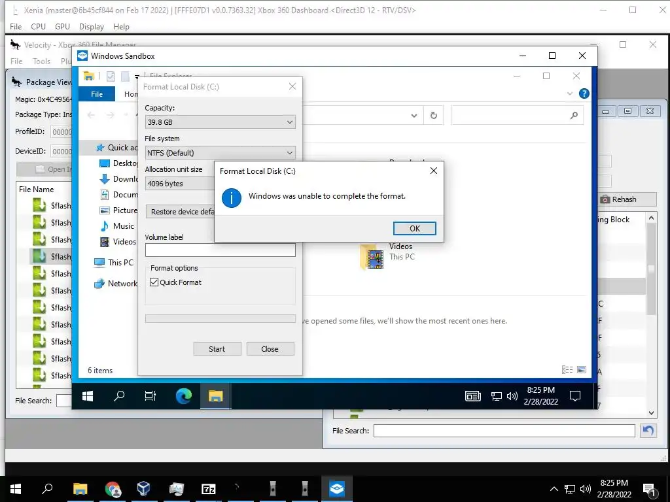Open the File tab in sandbox File Explorer

[97, 94]
